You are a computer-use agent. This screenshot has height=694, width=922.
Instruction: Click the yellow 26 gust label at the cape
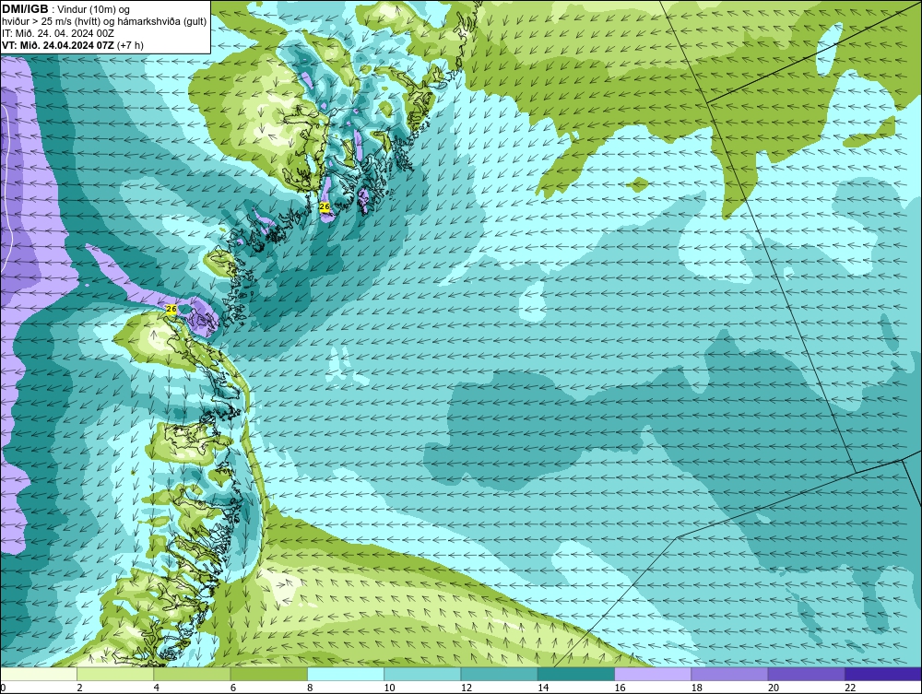coord(171,309)
